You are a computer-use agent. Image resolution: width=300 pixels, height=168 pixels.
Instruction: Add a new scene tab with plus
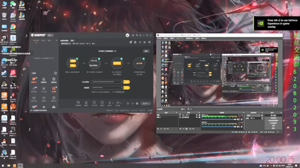[x=57, y=40]
